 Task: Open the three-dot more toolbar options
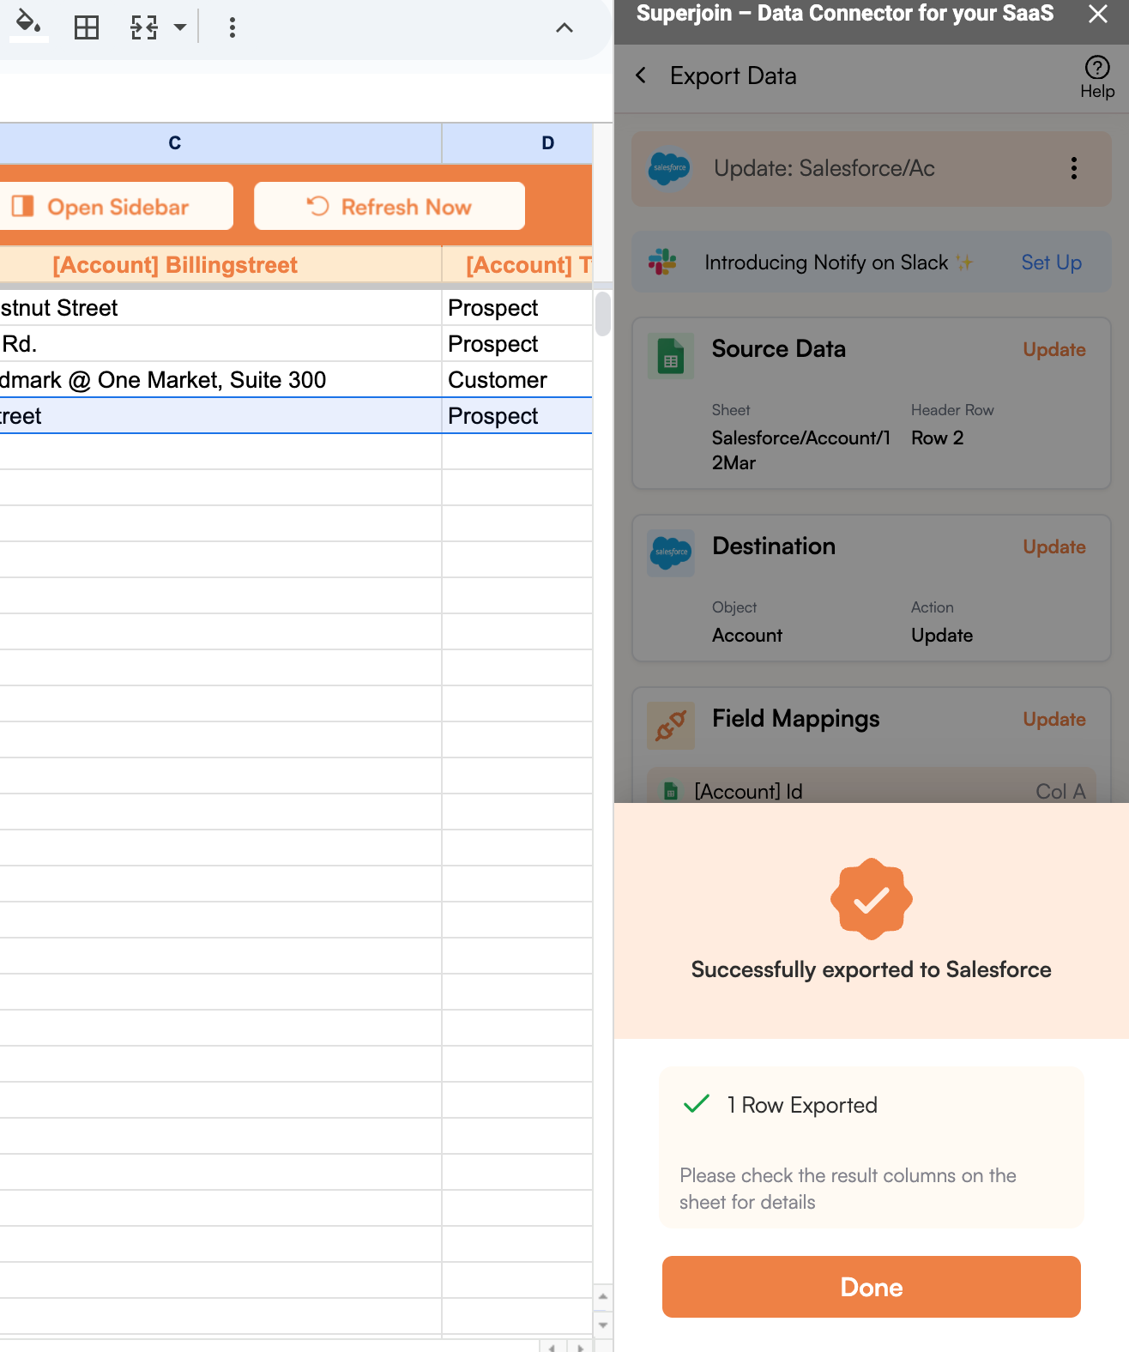coord(232,27)
